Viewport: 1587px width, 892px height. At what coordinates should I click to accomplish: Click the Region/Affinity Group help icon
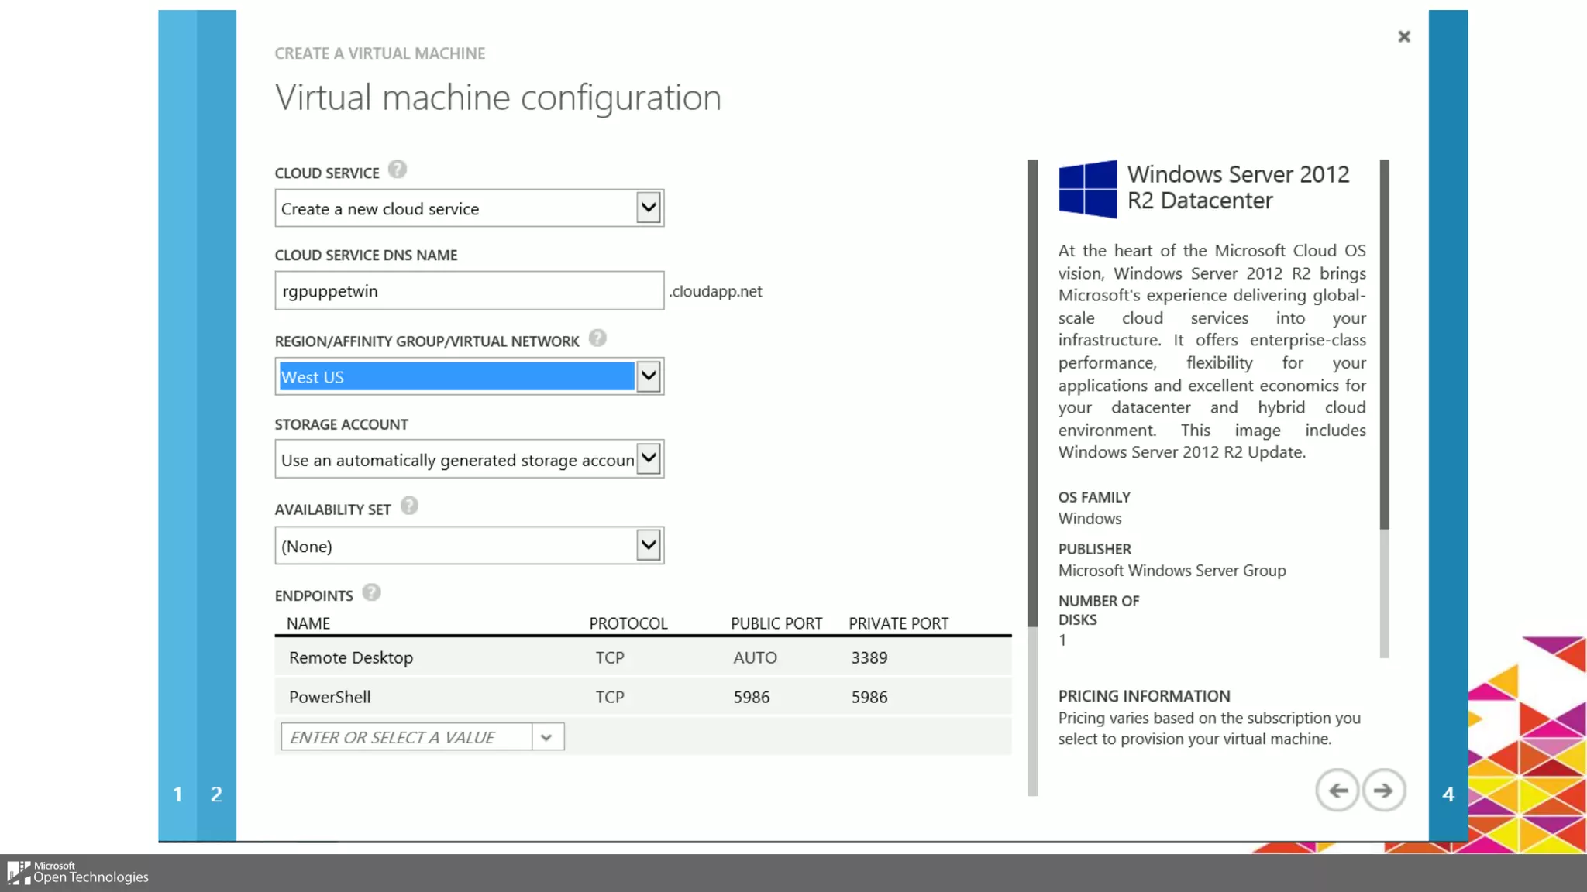tap(597, 338)
